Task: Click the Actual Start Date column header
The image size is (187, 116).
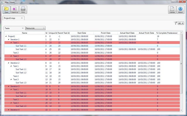Action: point(127,33)
